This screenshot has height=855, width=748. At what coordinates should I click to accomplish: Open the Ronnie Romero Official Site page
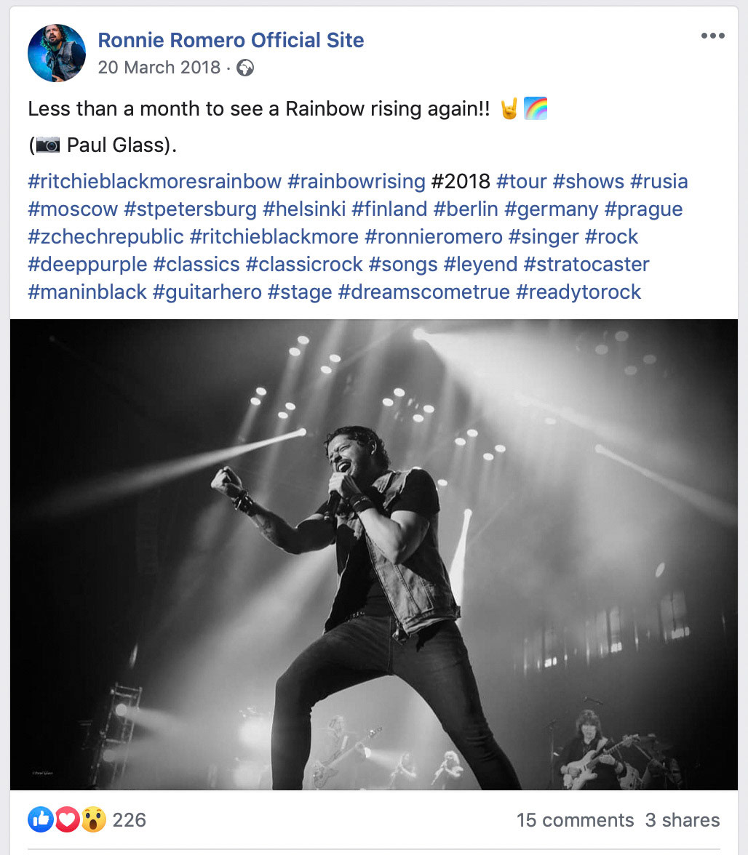(x=231, y=40)
